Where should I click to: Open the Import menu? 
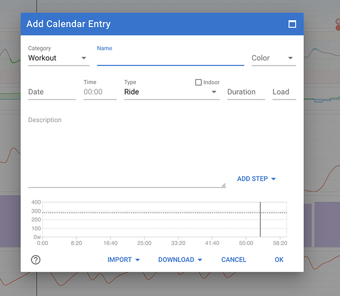tap(123, 260)
